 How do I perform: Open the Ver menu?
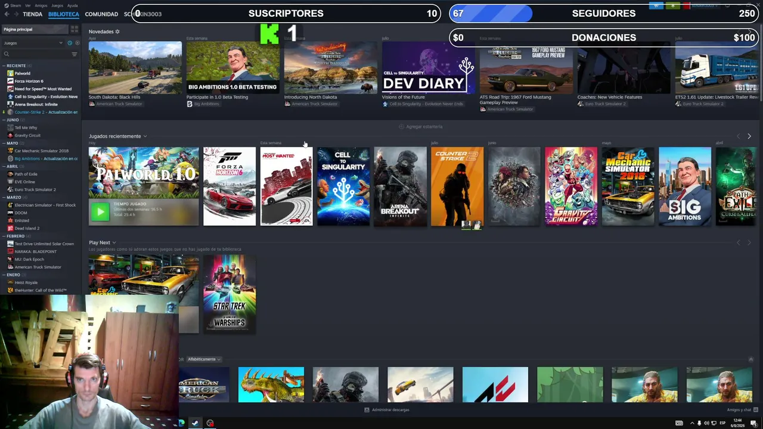tap(28, 5)
